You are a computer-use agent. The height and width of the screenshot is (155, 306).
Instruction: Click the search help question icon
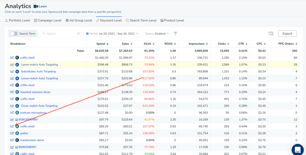click(x=79, y=34)
